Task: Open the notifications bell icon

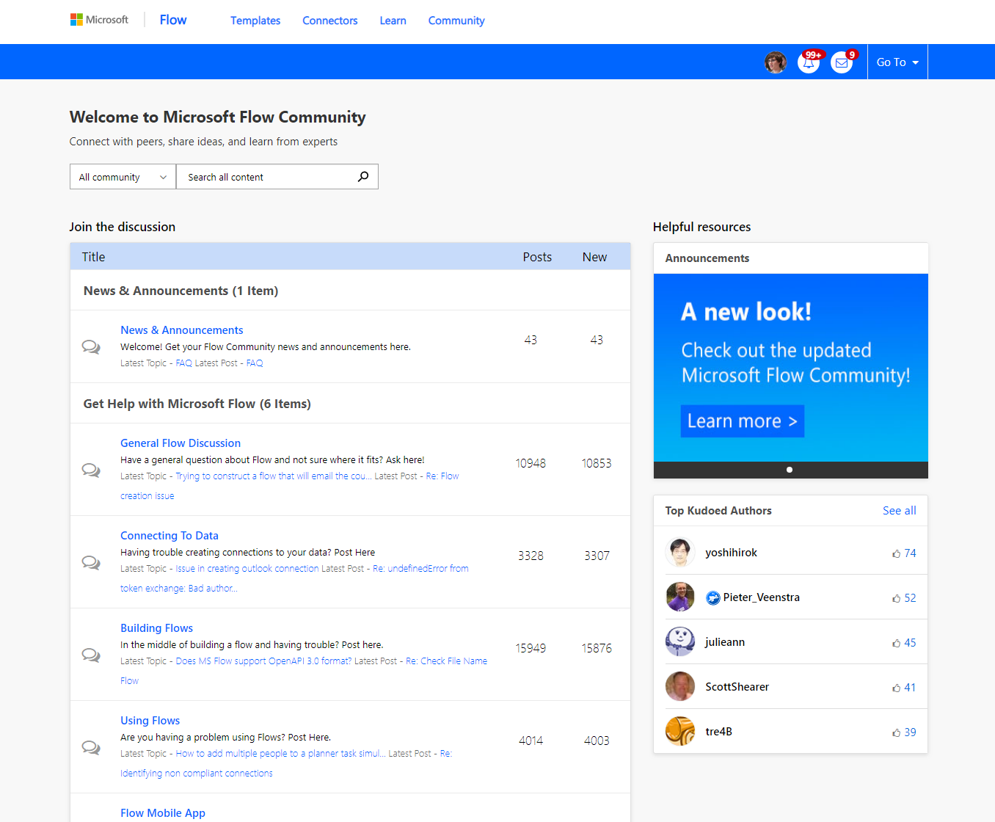Action: click(808, 63)
